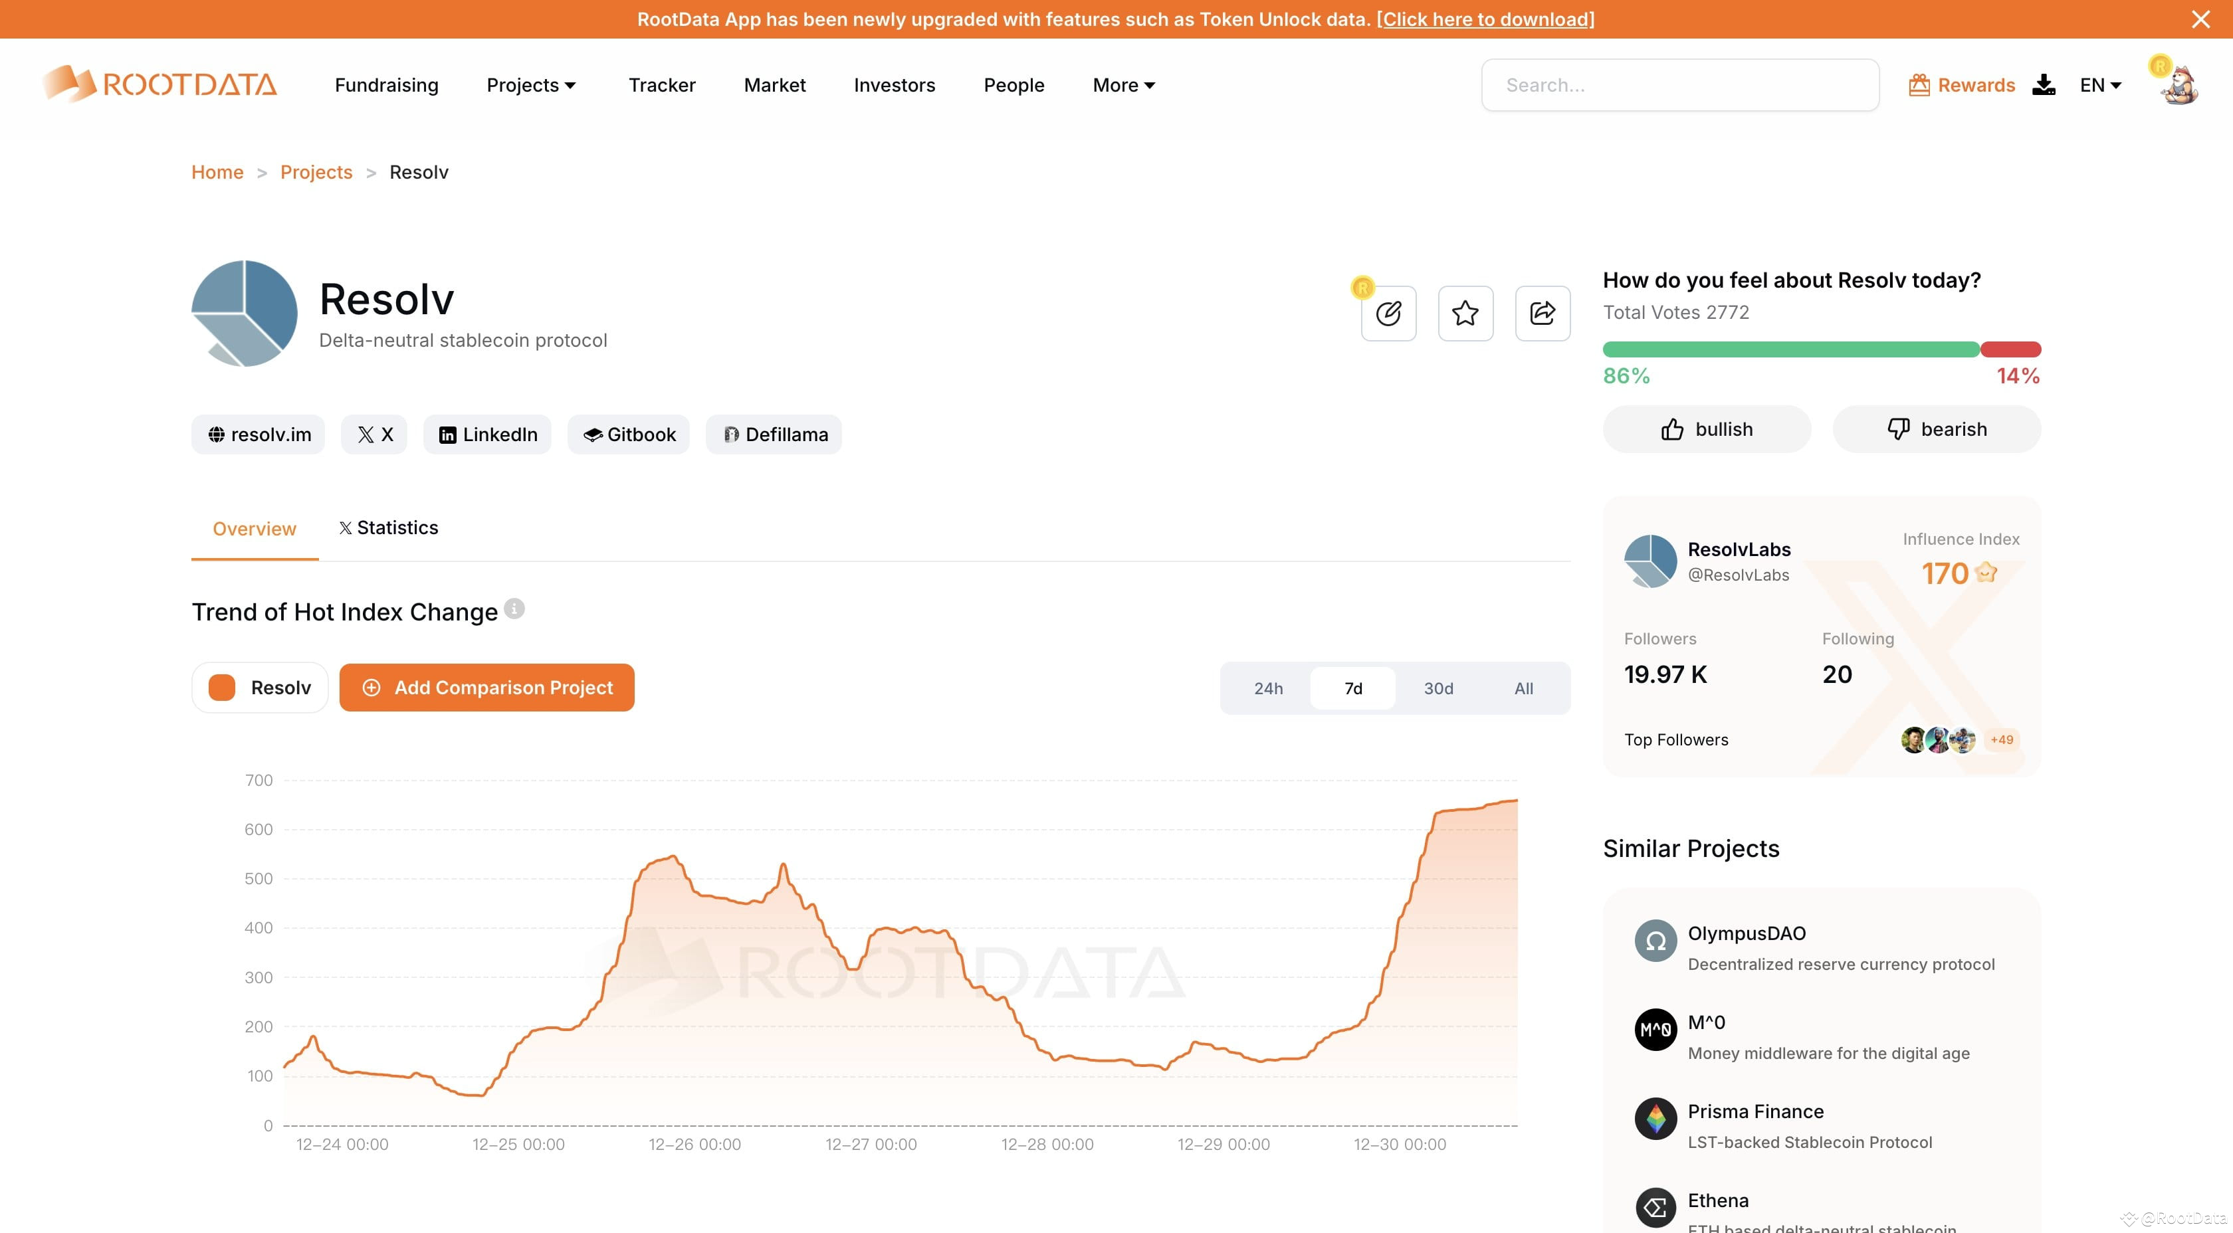Open the More menu dropdown
This screenshot has width=2233, height=1233.
[1122, 85]
